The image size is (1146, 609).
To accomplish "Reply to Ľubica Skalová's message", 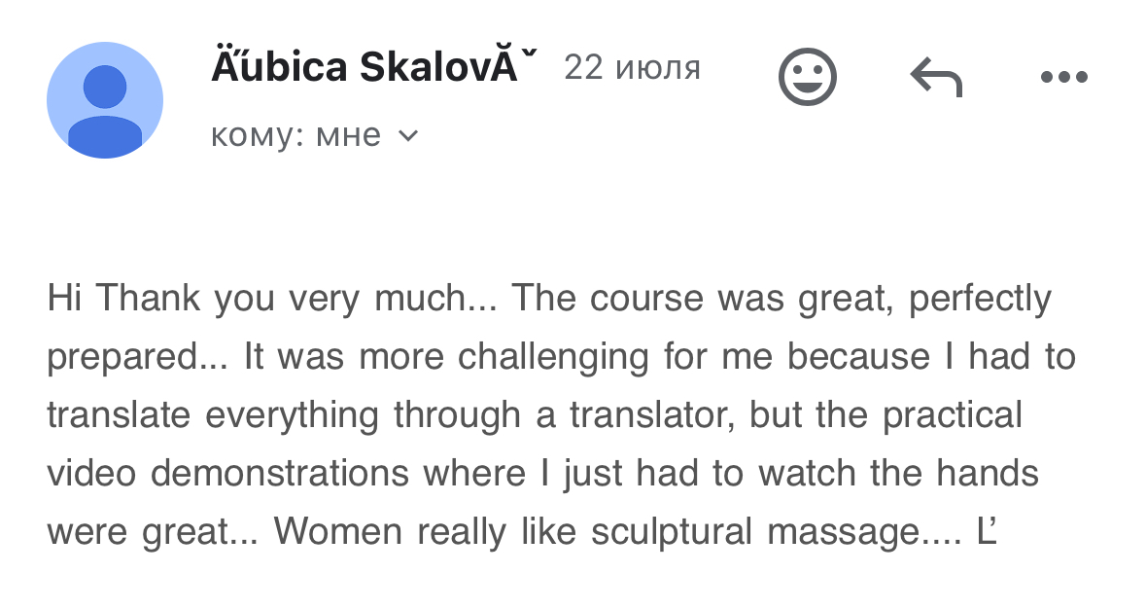I will (x=935, y=78).
